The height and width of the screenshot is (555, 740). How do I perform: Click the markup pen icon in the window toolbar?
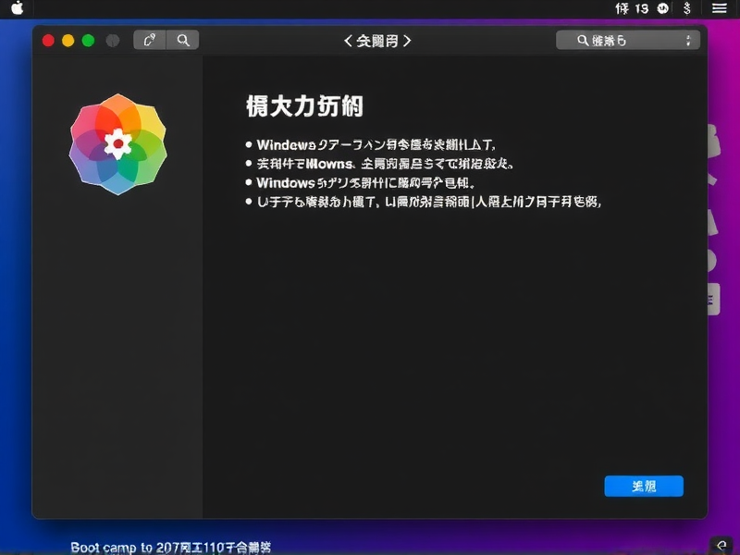click(x=148, y=40)
